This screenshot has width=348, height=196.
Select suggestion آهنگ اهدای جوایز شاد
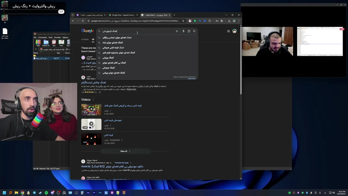(113, 42)
